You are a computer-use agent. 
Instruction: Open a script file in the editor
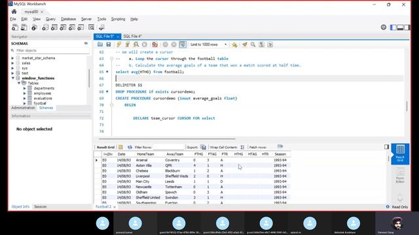[x=100, y=44]
